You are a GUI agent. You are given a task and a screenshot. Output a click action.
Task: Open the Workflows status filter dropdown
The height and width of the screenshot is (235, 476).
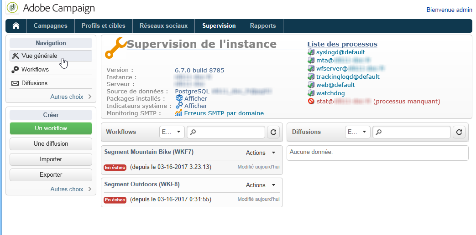(x=172, y=132)
